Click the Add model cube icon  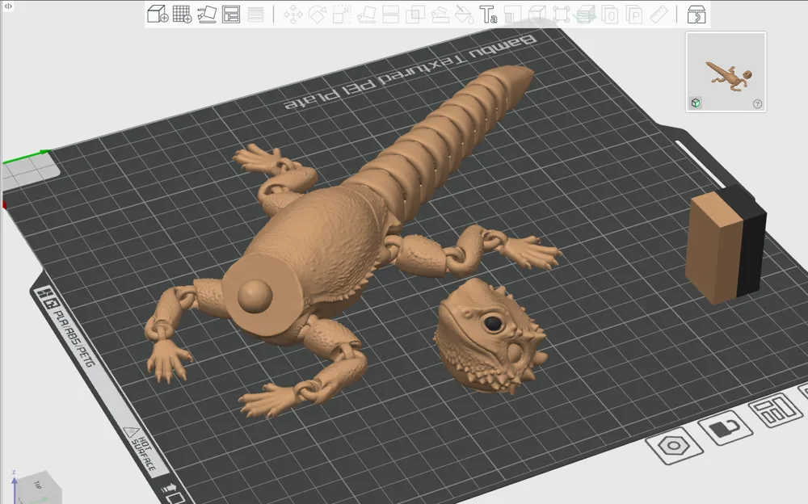pos(158,14)
